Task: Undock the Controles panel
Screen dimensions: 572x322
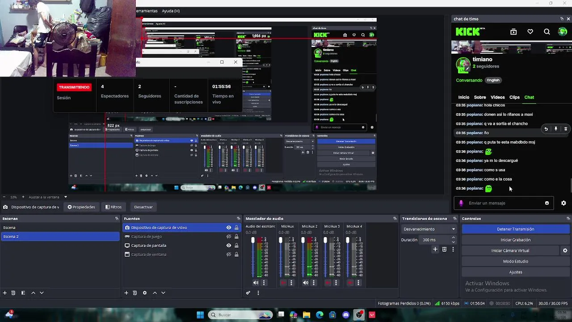Action: coord(568,219)
